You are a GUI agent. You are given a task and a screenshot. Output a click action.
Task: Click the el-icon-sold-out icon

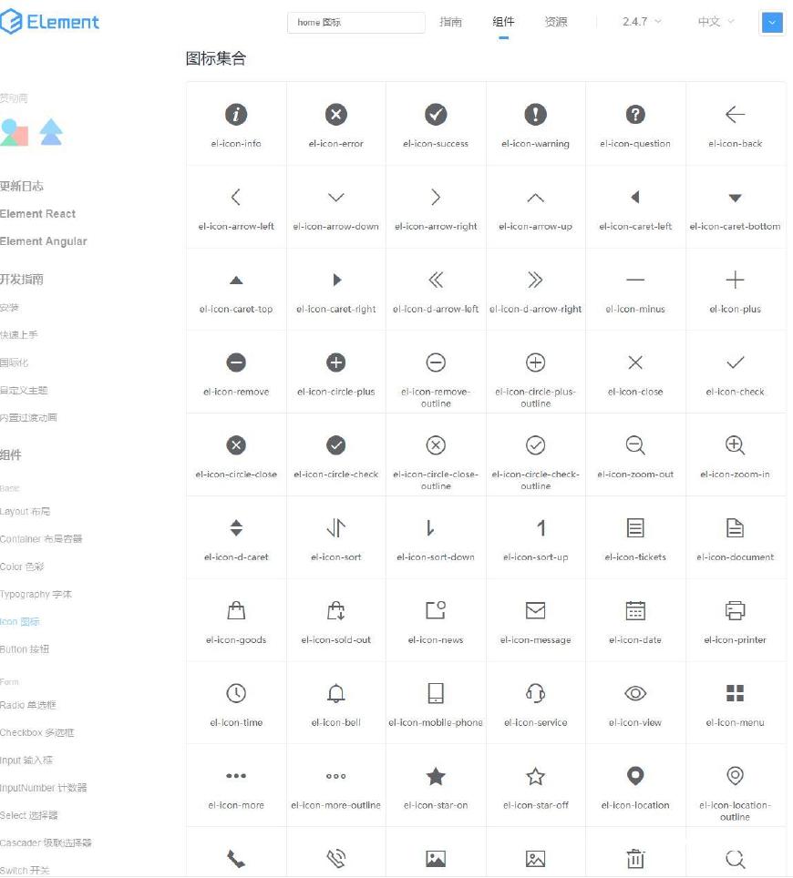click(335, 610)
